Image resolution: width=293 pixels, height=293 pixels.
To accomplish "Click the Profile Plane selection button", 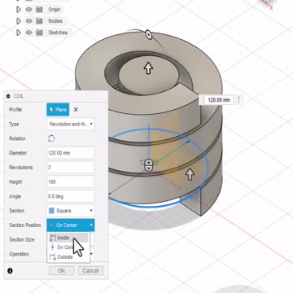I will pyautogui.click(x=58, y=110).
